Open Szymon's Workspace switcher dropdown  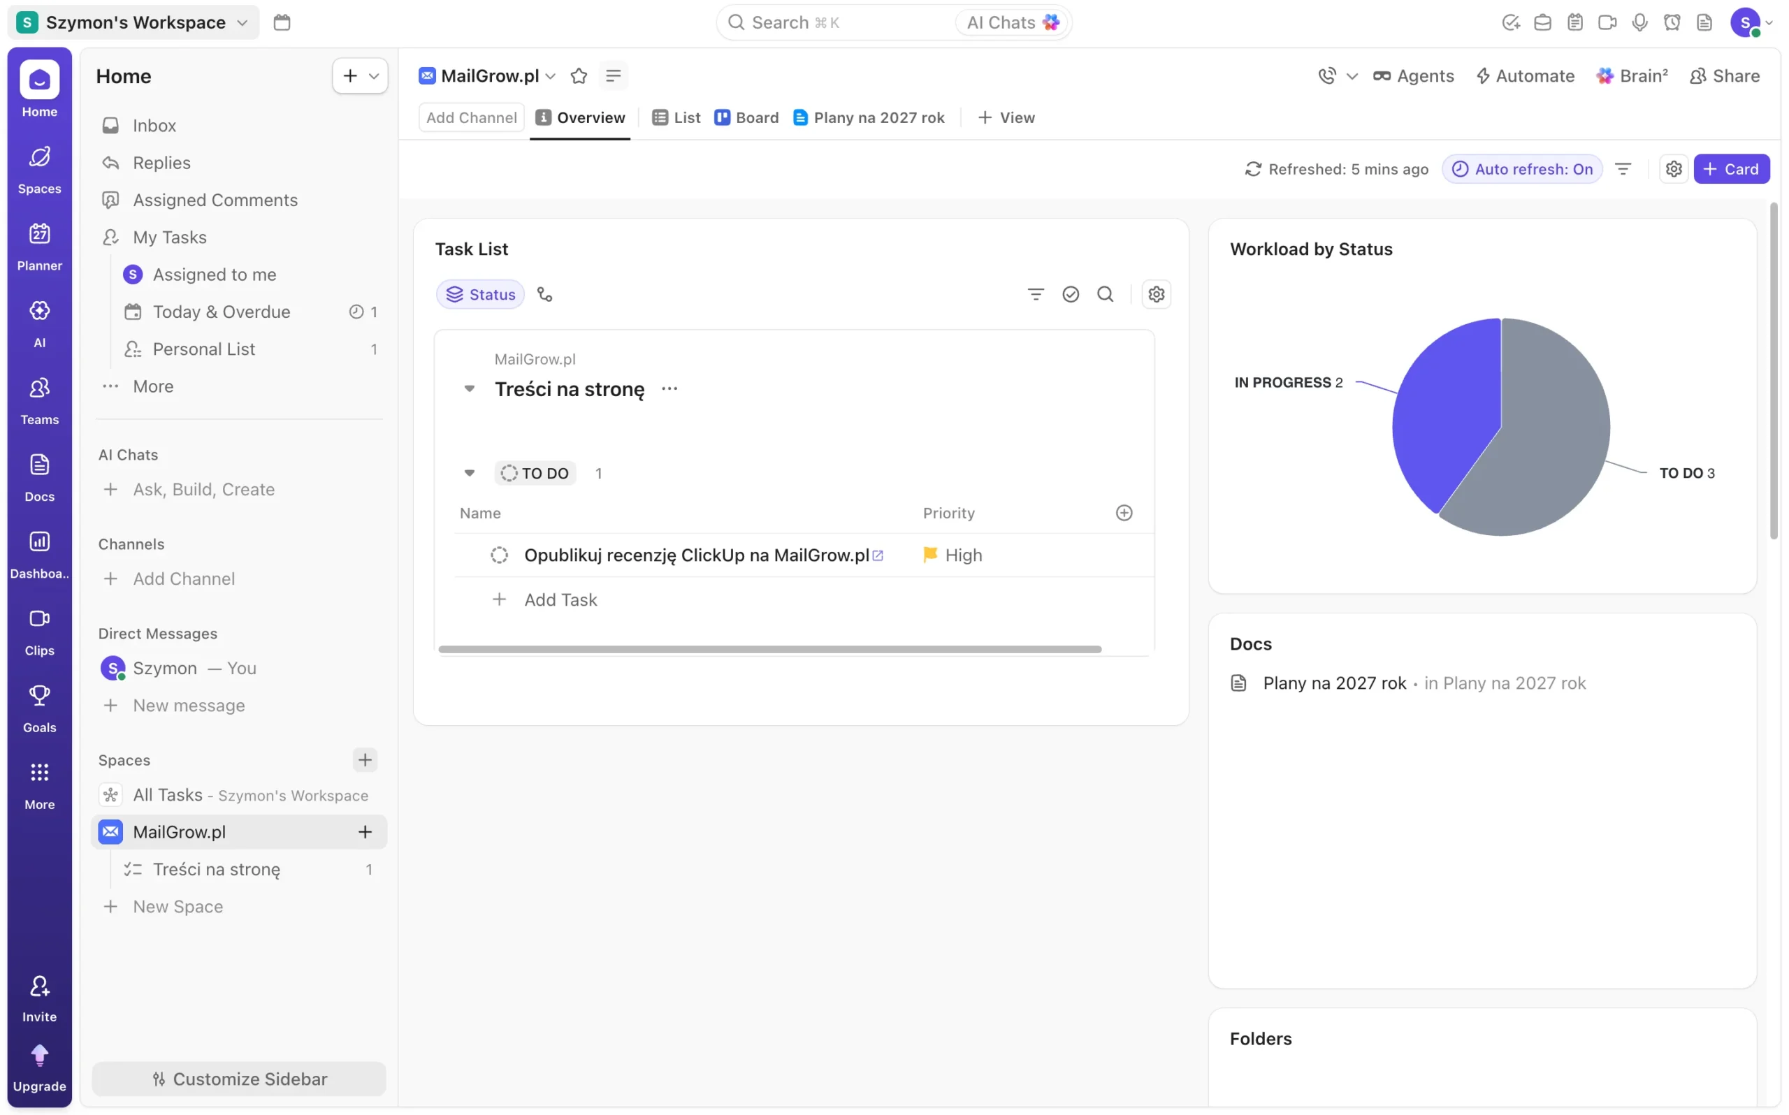[133, 22]
